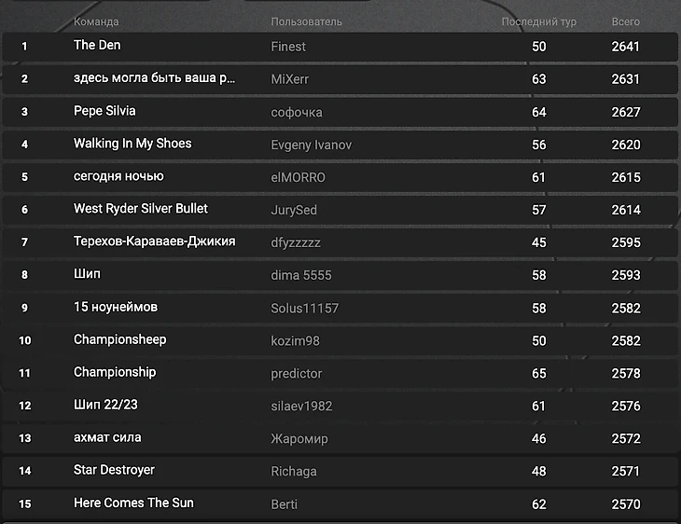Open Pepe Silvia team entry
Image resolution: width=681 pixels, height=524 pixels.
point(104,111)
